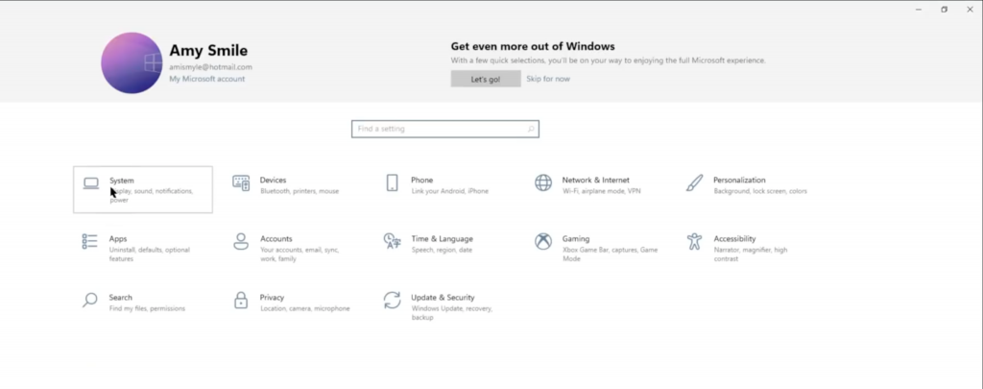The width and height of the screenshot is (983, 389).
Task: Minimize the Settings window
Action: pyautogui.click(x=919, y=10)
